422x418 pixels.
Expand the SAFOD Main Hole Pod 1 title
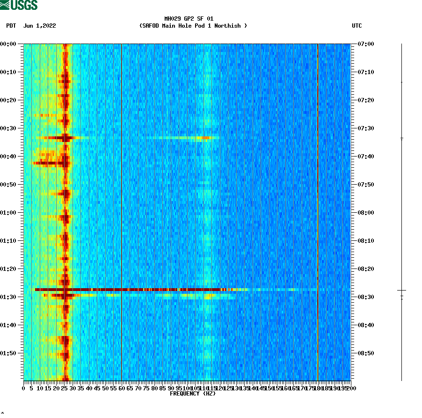click(194, 26)
